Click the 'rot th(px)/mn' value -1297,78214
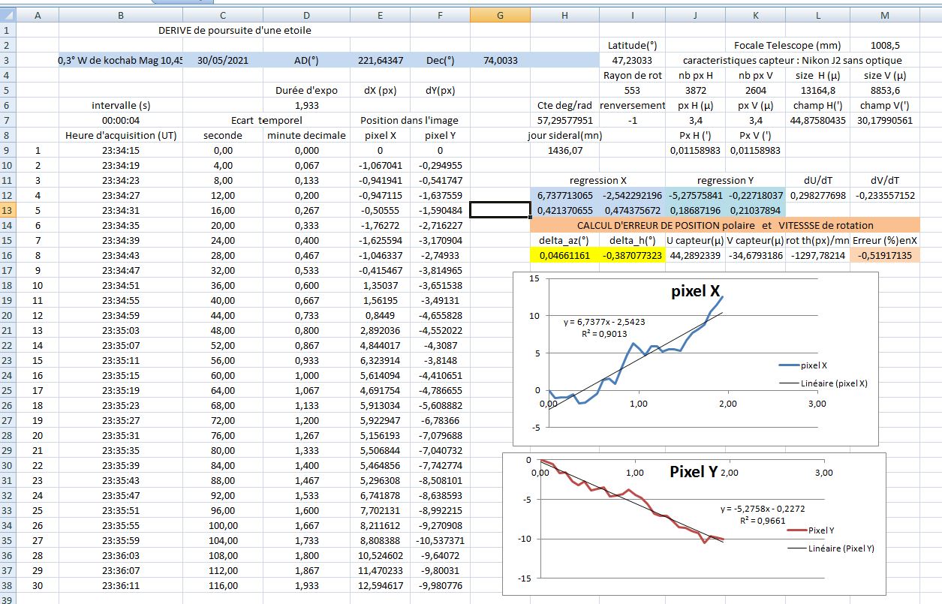The width and height of the screenshot is (942, 604). [x=818, y=255]
